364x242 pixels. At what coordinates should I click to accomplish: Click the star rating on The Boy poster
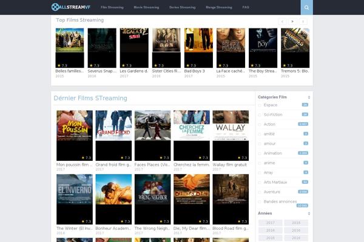[x=255, y=65]
